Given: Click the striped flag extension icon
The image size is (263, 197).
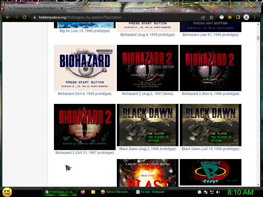Looking at the screenshot, I should tap(222, 17).
